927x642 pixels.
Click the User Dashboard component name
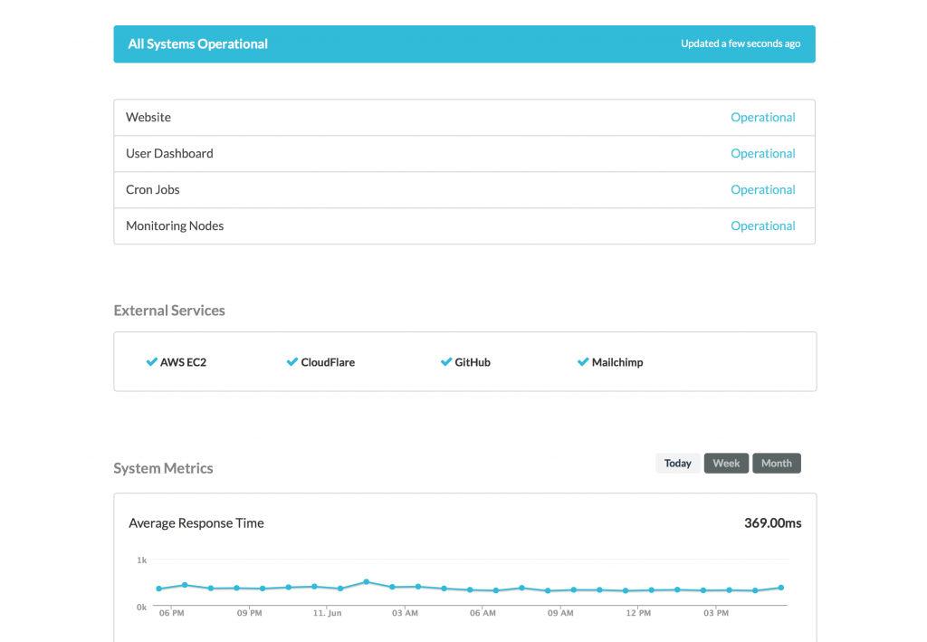click(x=169, y=153)
